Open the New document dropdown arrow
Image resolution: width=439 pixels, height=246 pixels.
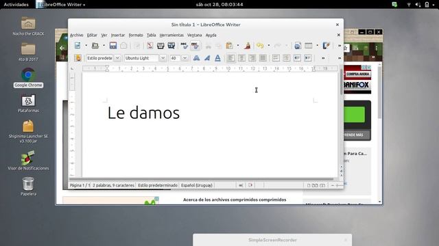[x=86, y=46]
